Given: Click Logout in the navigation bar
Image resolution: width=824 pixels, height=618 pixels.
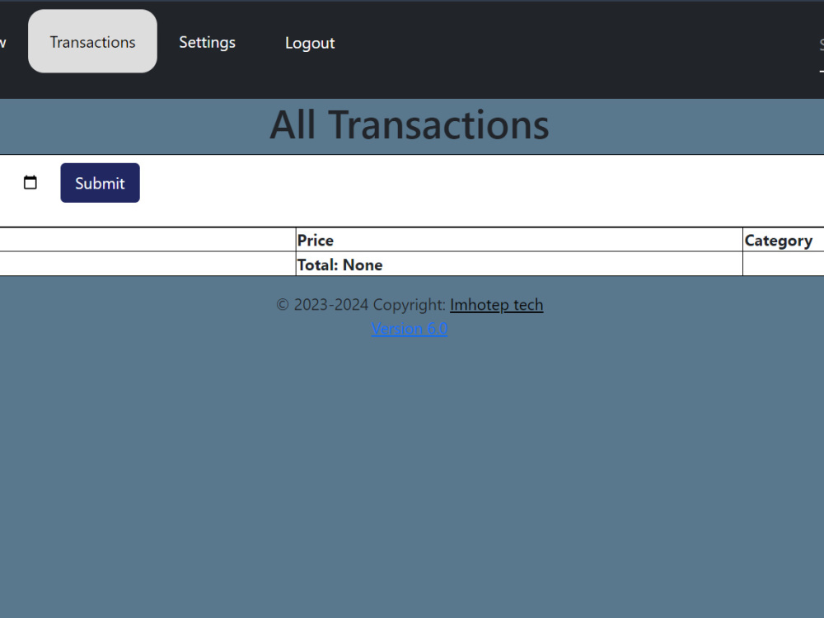Looking at the screenshot, I should pos(310,43).
